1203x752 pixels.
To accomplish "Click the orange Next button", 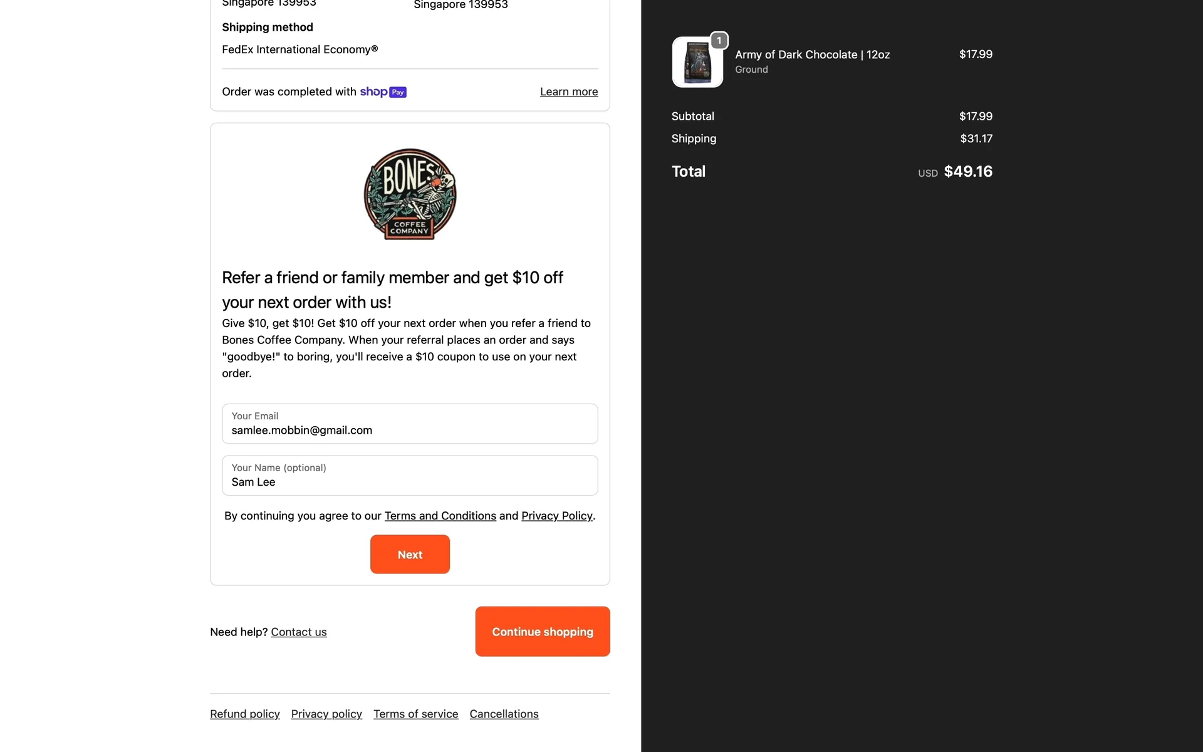I will point(410,555).
